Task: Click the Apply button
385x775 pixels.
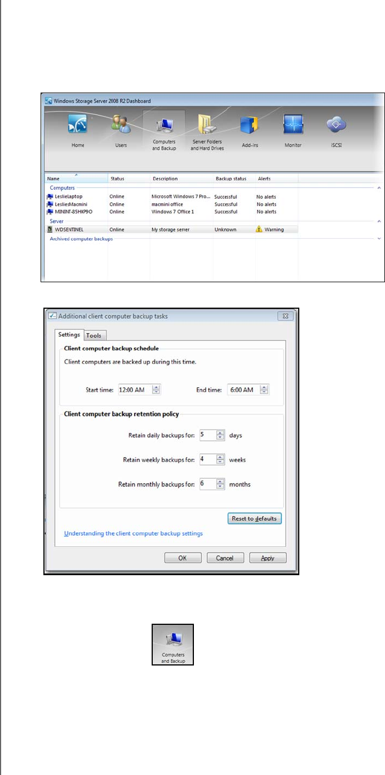Action: click(268, 558)
